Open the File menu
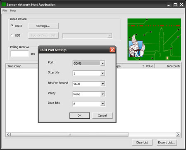 coord(5,11)
